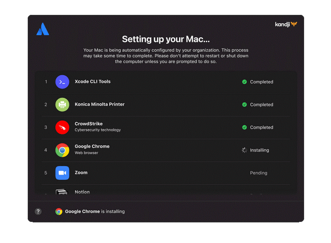Image resolution: width=331 pixels, height=243 pixels.
Task: Click the Zoom camera icon
Action: tap(62, 173)
